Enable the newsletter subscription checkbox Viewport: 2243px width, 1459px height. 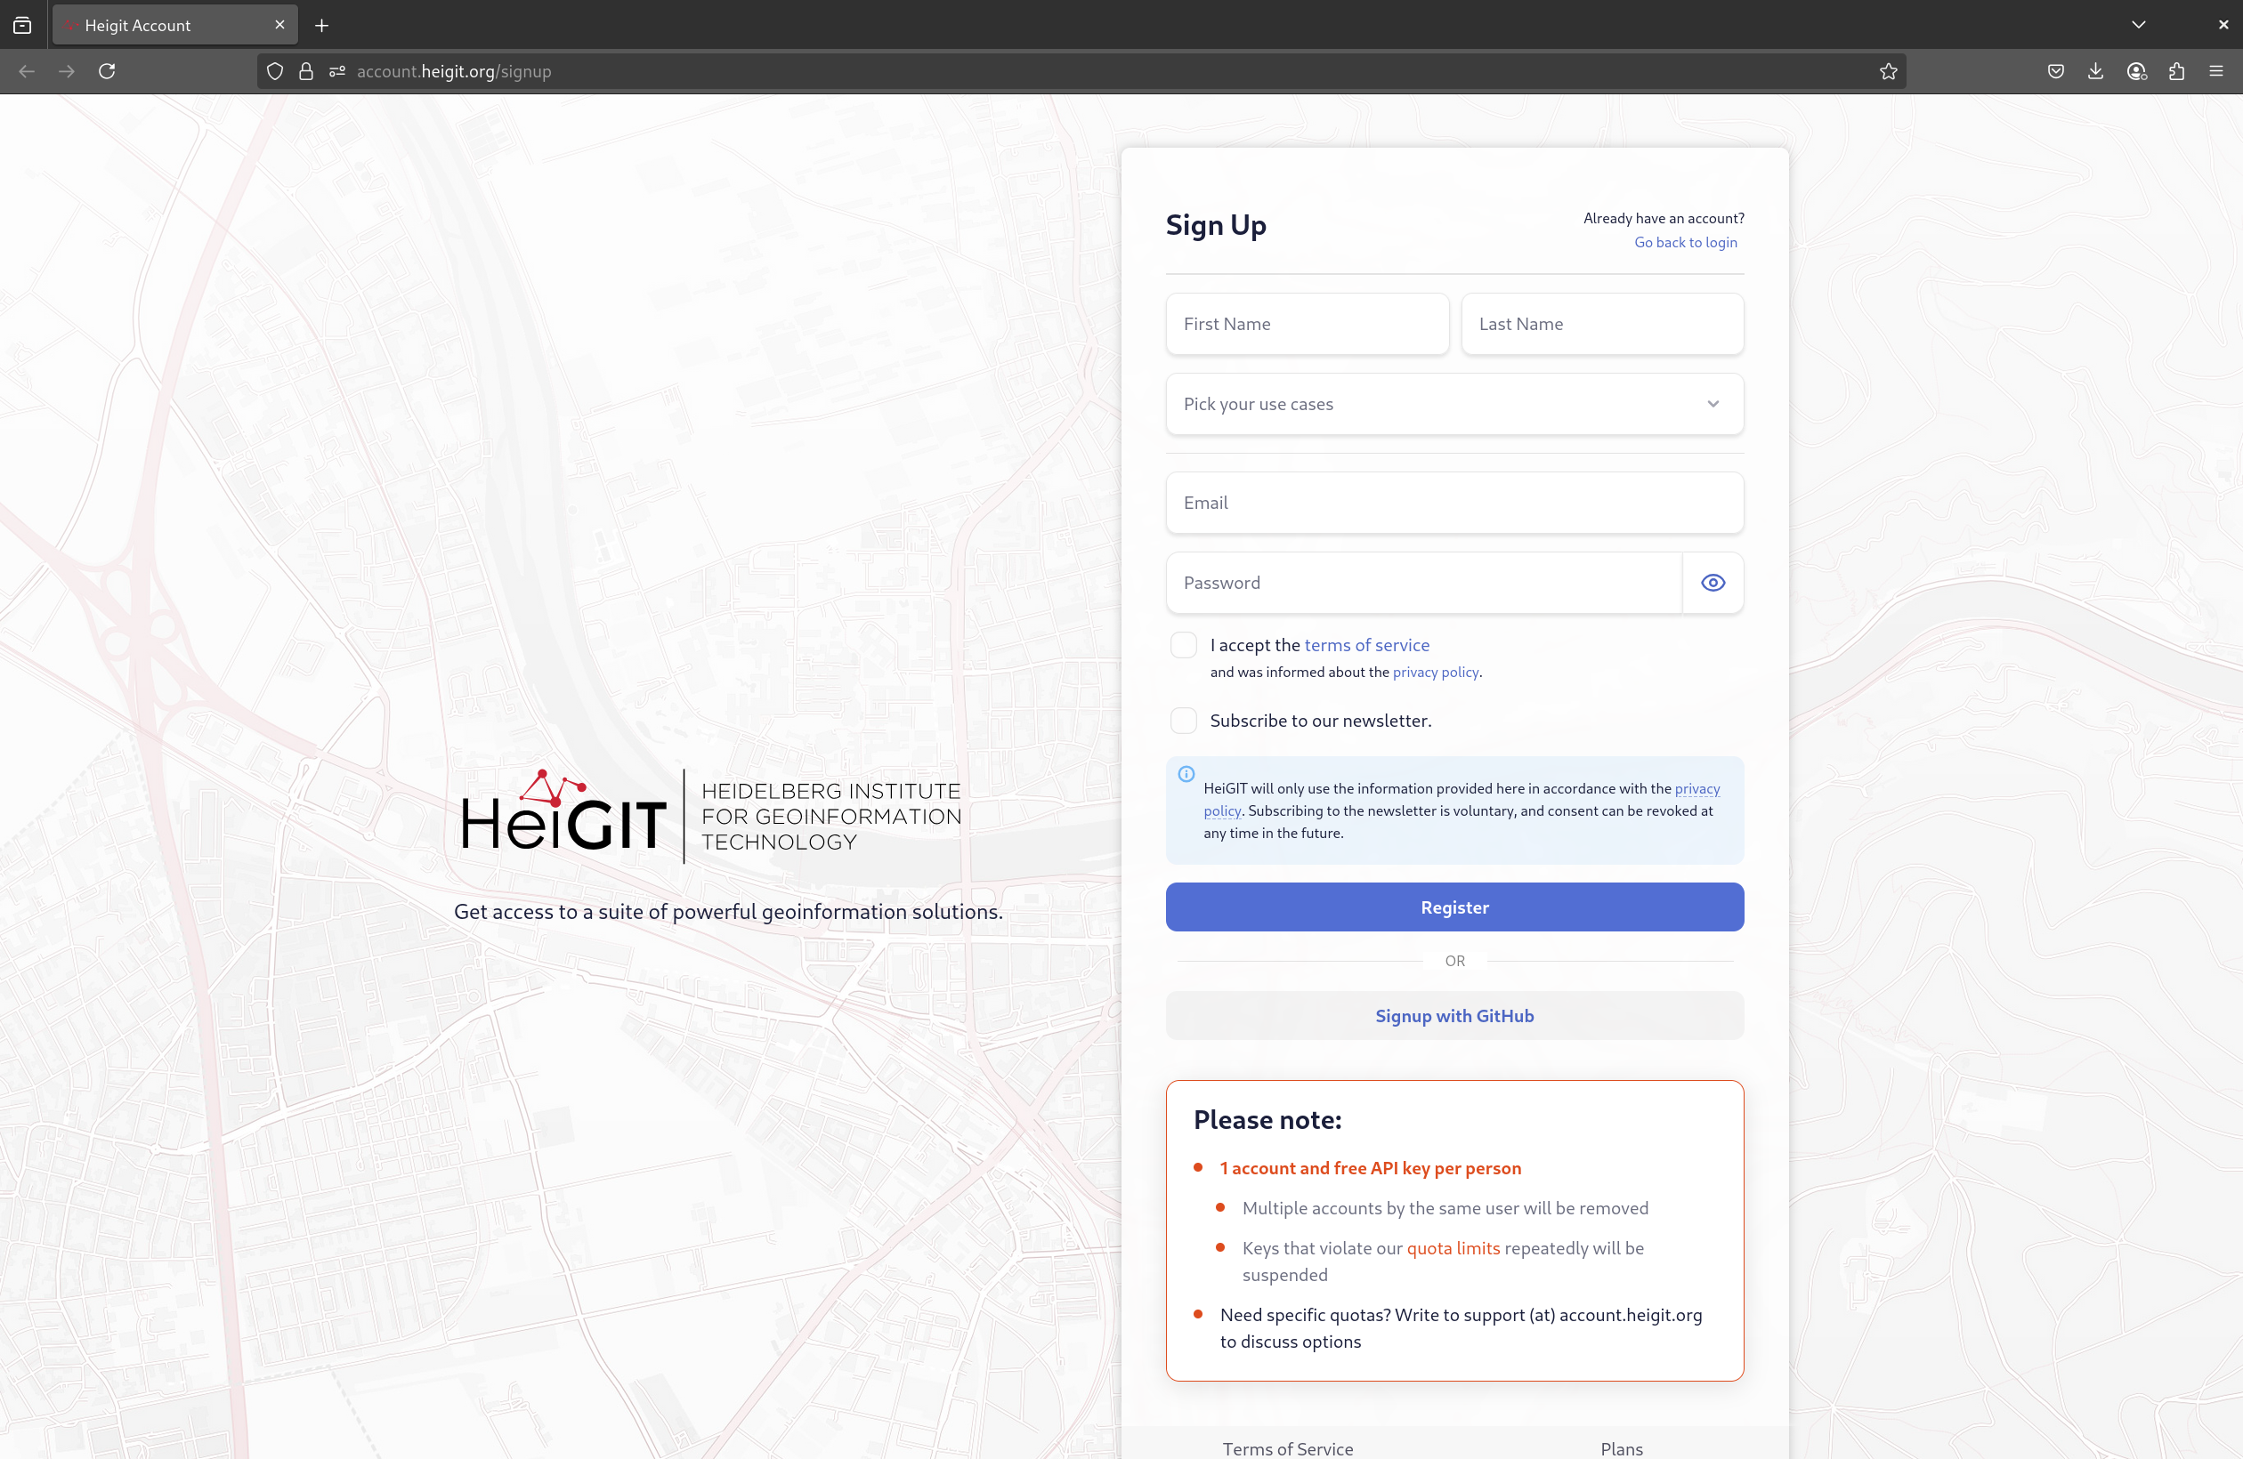[1183, 721]
